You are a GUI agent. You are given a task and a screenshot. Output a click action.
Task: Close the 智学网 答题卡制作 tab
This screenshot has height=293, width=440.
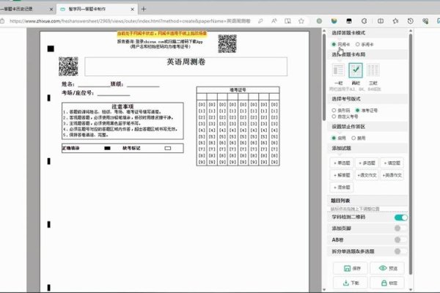[132, 10]
